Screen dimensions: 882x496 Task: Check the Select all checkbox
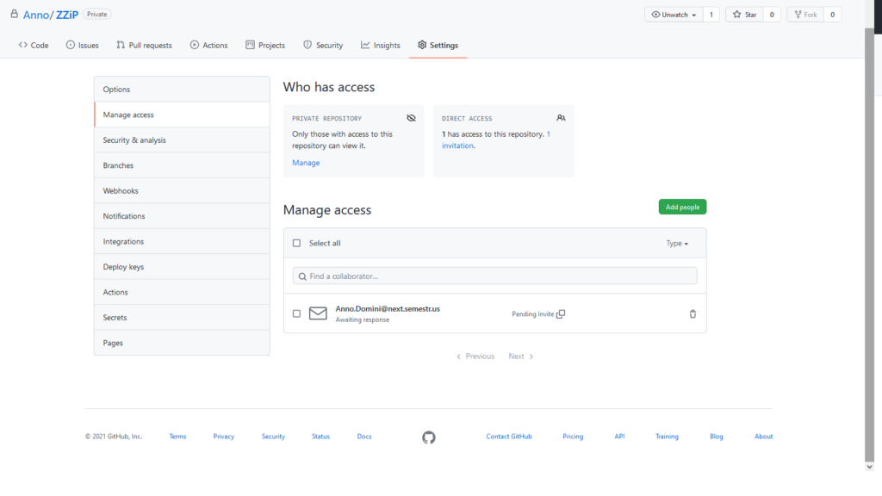pyautogui.click(x=296, y=244)
